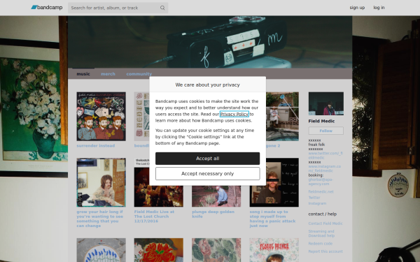Screen dimensions: 420x262
Task: Click the Bandcamp logo
Action: (x=47, y=8)
